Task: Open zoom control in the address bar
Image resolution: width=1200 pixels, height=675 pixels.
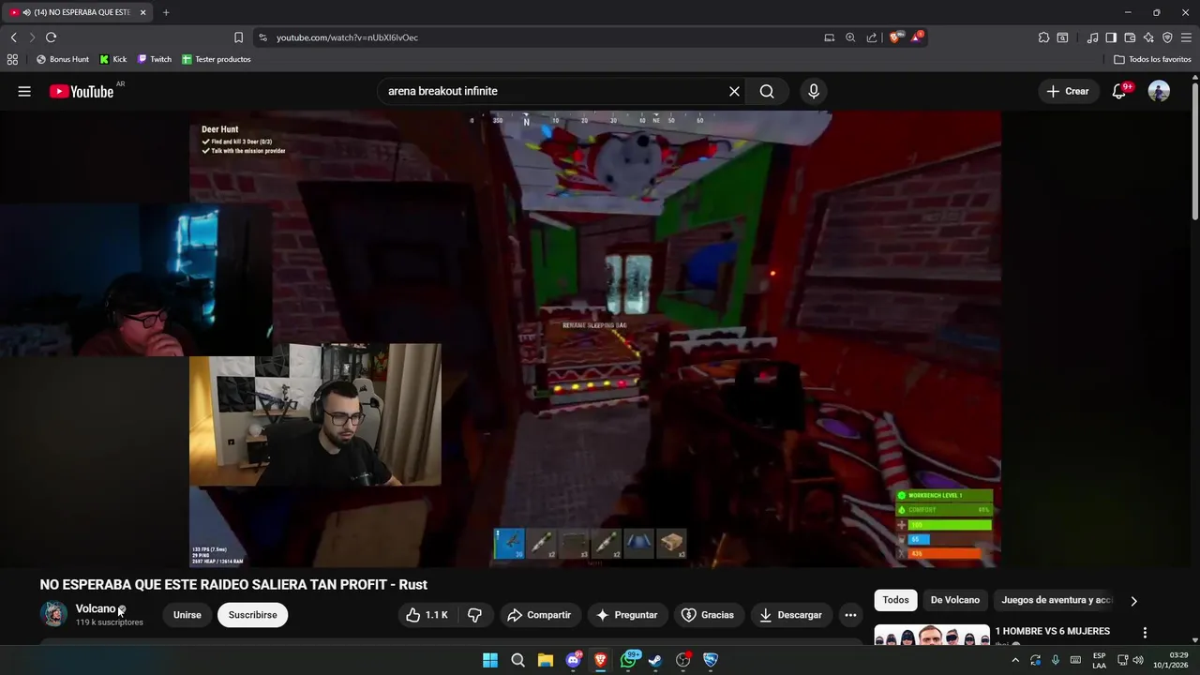Action: (x=850, y=37)
